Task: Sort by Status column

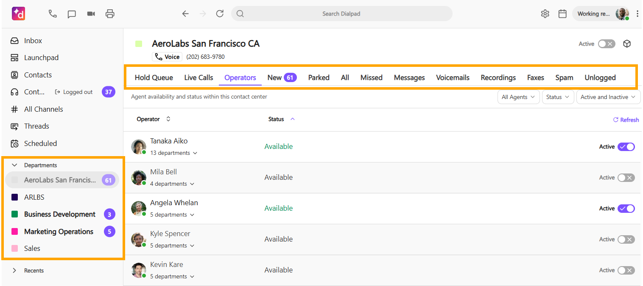Action: 281,119
